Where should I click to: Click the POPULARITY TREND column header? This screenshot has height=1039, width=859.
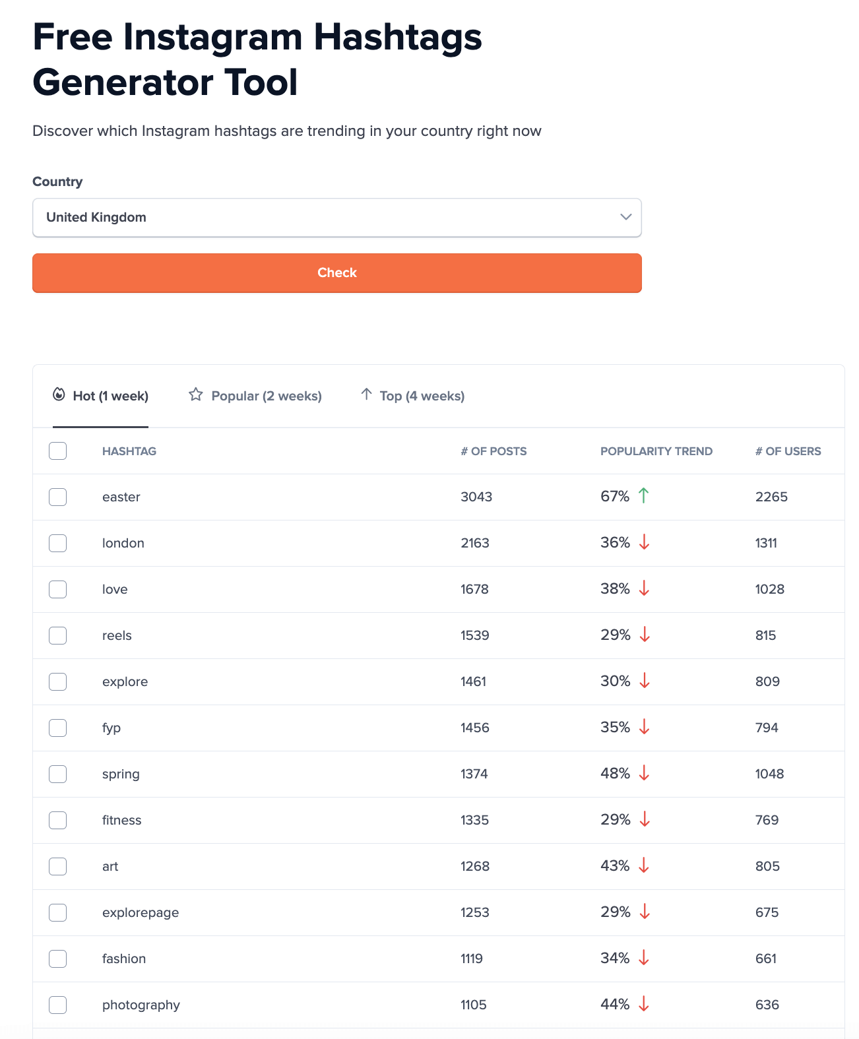pos(656,451)
